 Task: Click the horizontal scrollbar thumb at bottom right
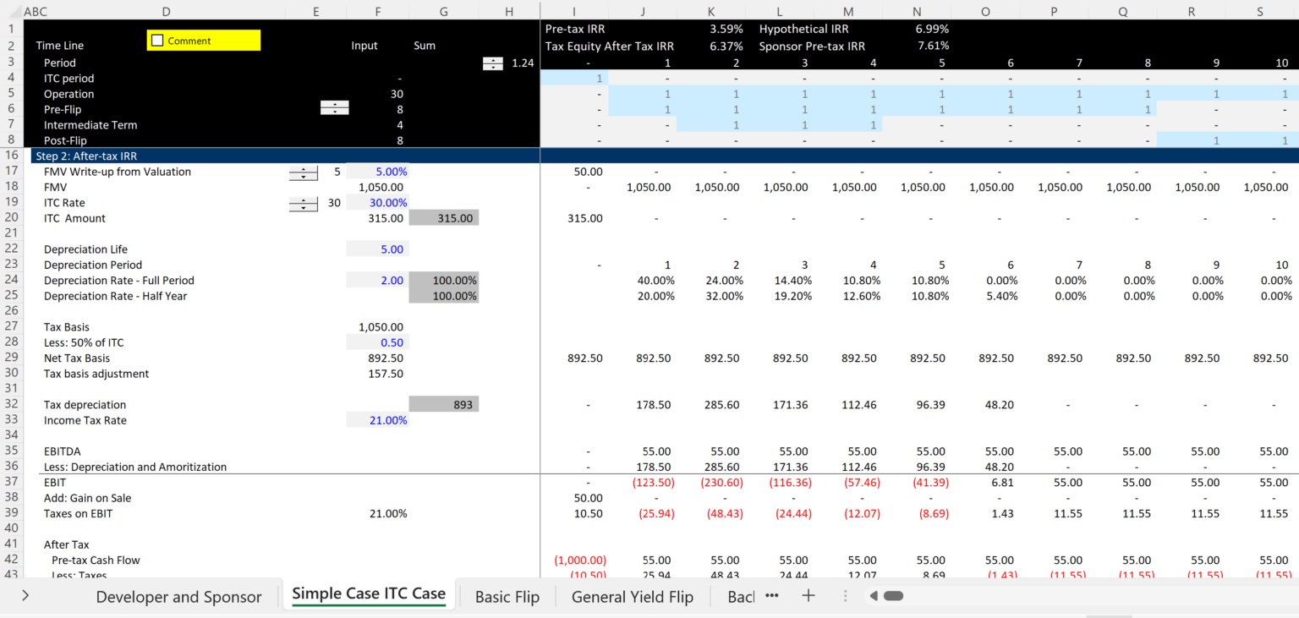click(893, 595)
